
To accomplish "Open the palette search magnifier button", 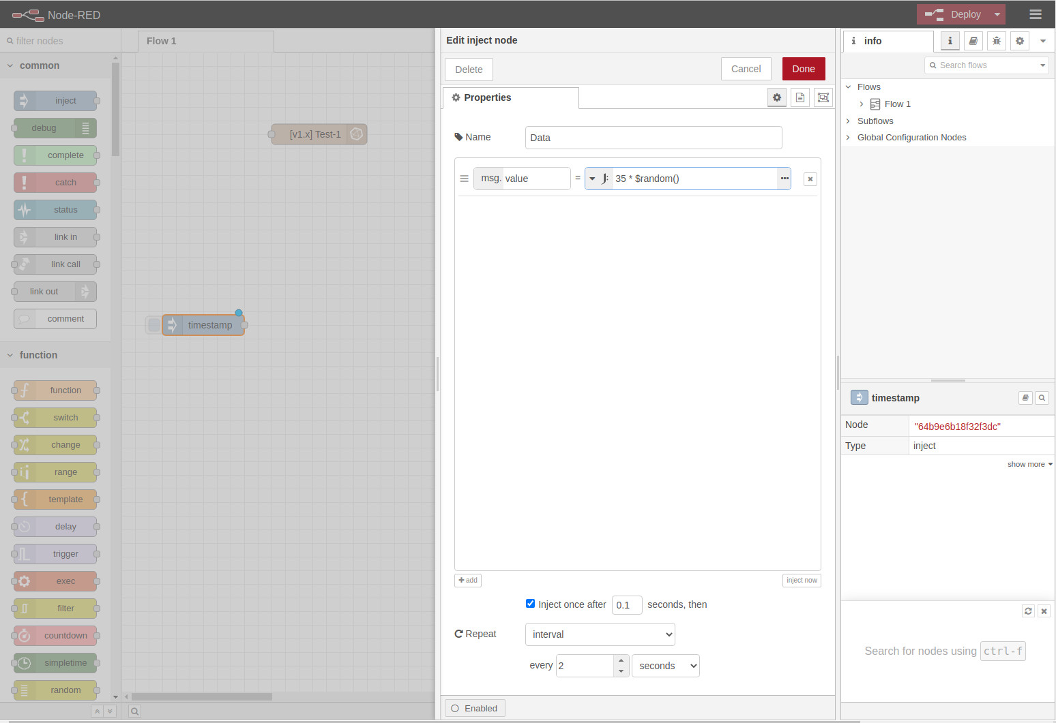I will click(135, 711).
